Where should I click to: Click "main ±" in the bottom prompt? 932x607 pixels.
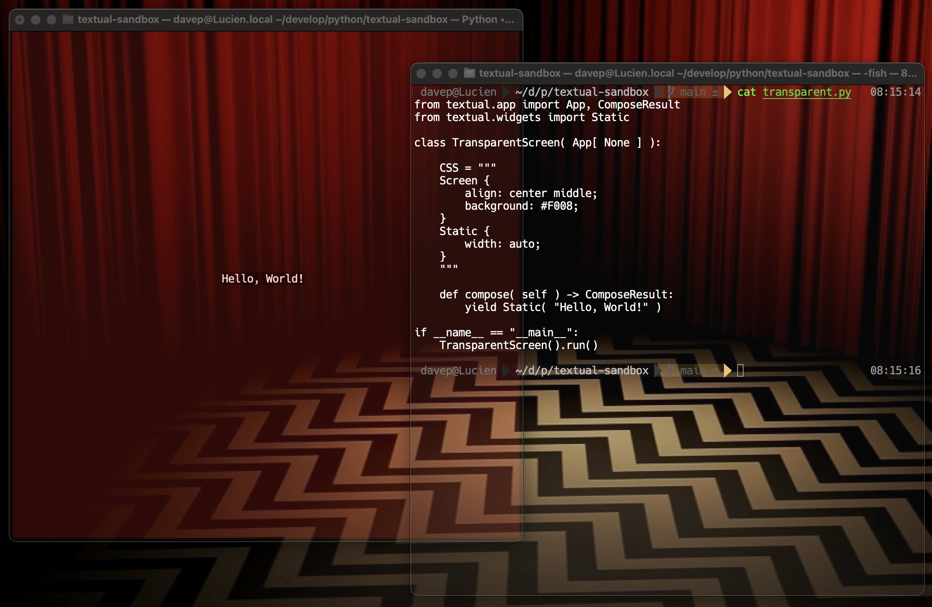coord(699,371)
